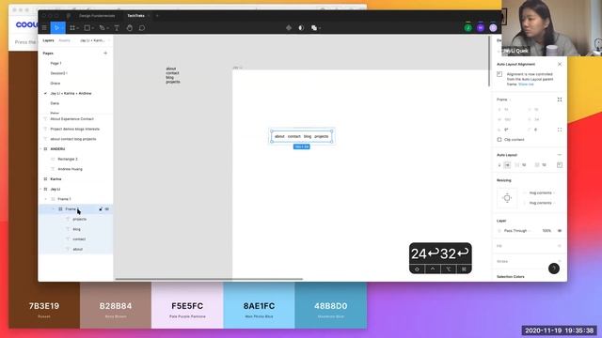Image resolution: width=602 pixels, height=338 pixels.
Task: Expand the Frame 1 layer
Action: tap(46, 199)
